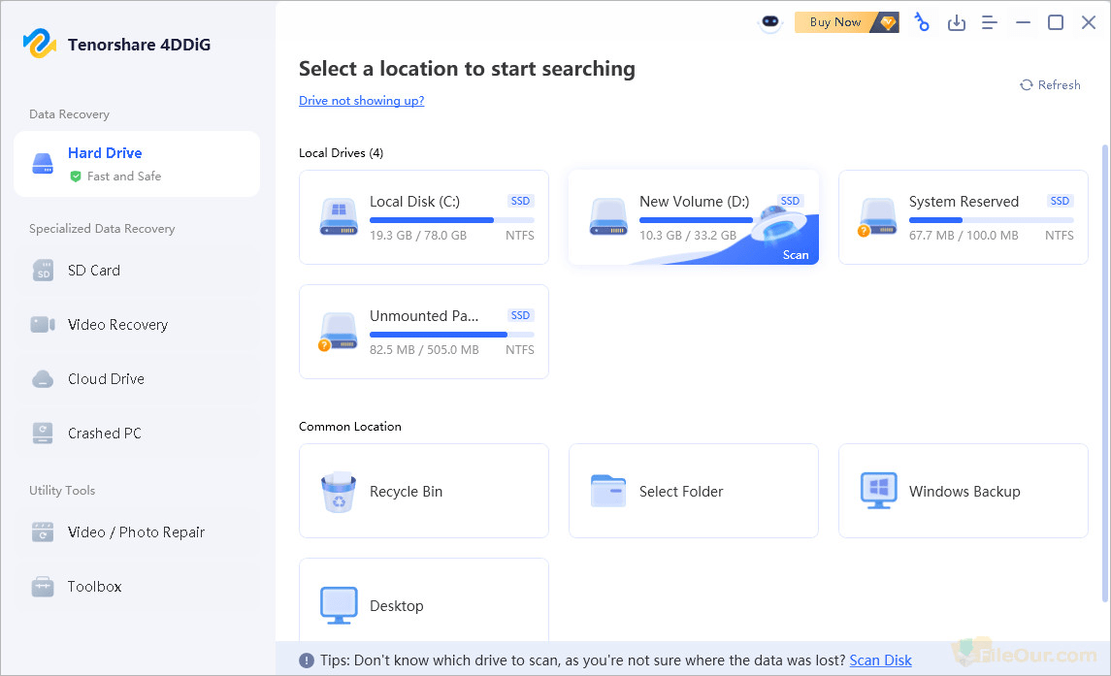
Task: Open Cloud Drive in the sidebar
Action: (x=137, y=379)
